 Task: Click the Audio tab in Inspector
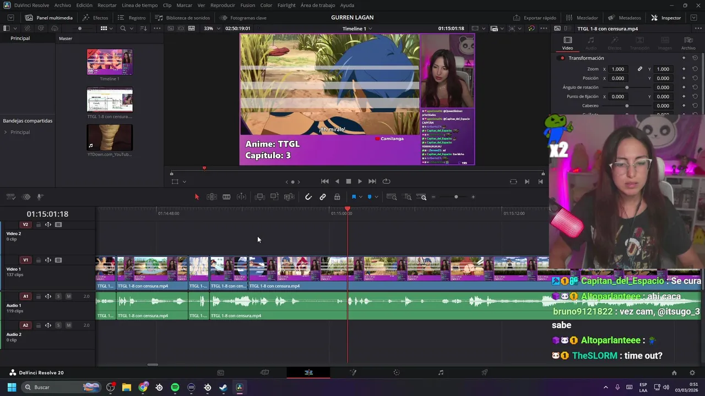[590, 43]
